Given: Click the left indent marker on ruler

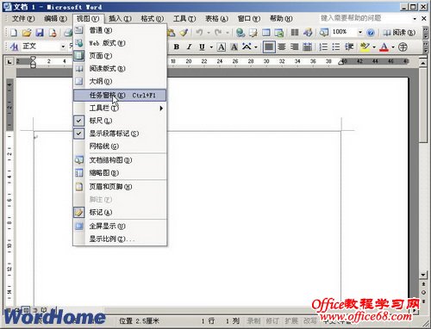Looking at the screenshot, I should (33, 65).
